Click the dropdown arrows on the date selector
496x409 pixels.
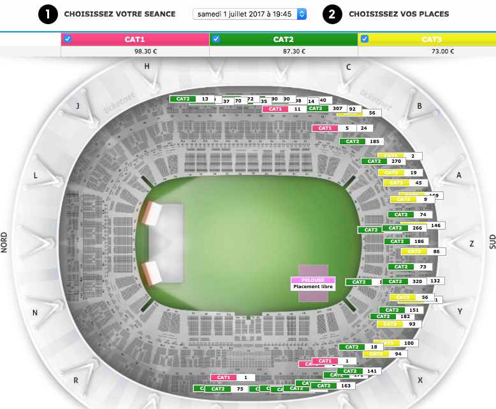coord(302,14)
